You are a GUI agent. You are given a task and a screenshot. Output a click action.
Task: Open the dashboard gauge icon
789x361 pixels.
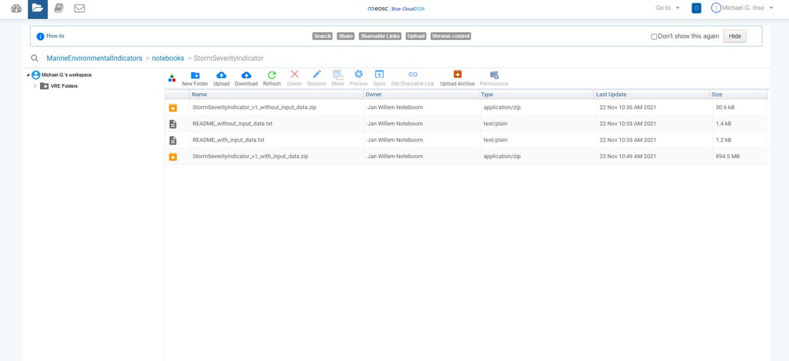click(16, 9)
